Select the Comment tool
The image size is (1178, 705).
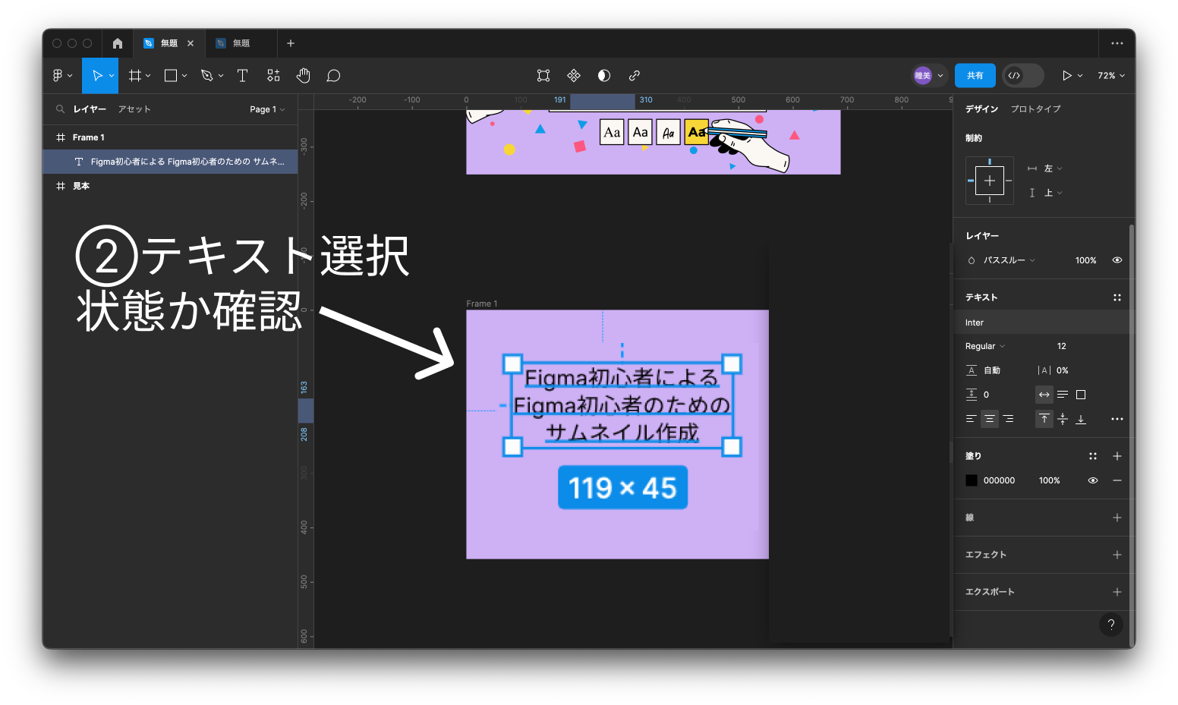point(333,75)
